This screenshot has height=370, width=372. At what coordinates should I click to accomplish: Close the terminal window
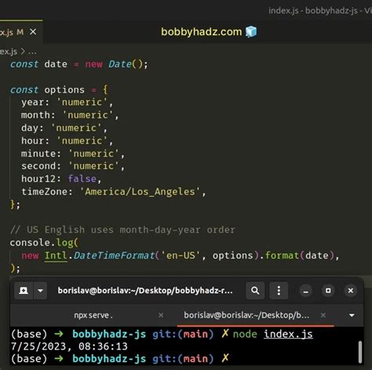coord(351,291)
